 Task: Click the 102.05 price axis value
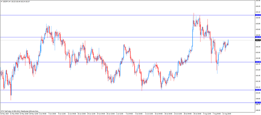(x=258, y=52)
